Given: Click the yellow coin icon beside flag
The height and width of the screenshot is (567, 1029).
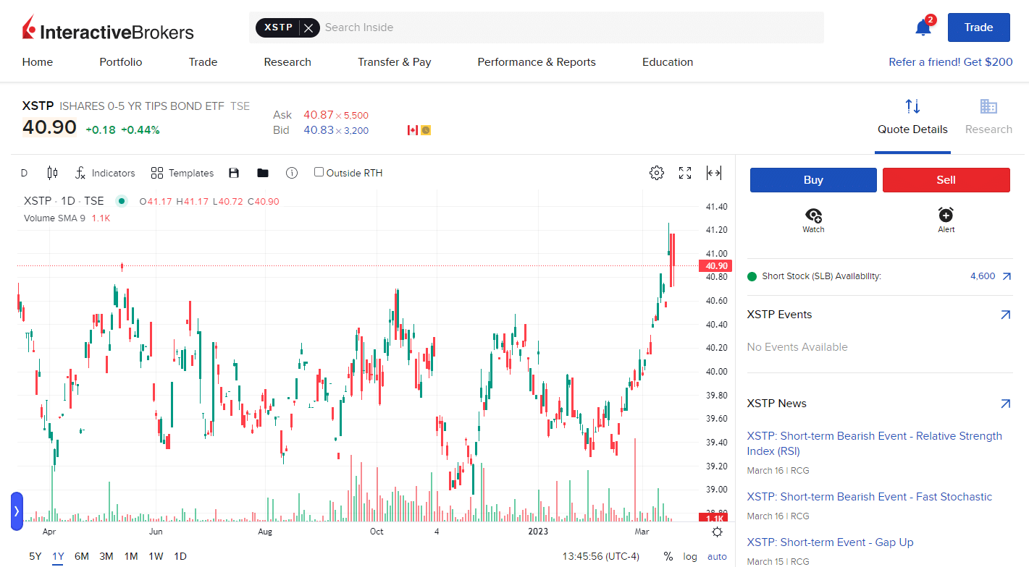Looking at the screenshot, I should [426, 130].
